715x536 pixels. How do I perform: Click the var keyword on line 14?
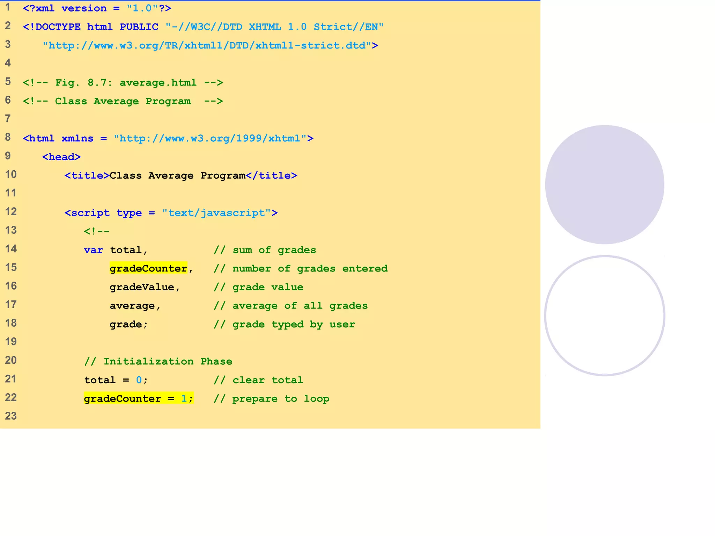point(93,250)
